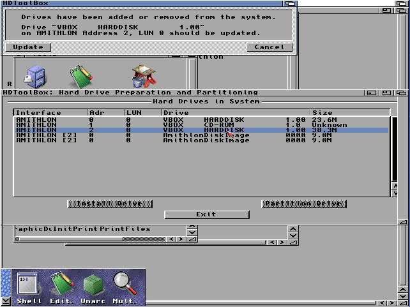
Task: Select VBOX HARDDISK 23.6M drive row
Action: click(x=202, y=119)
